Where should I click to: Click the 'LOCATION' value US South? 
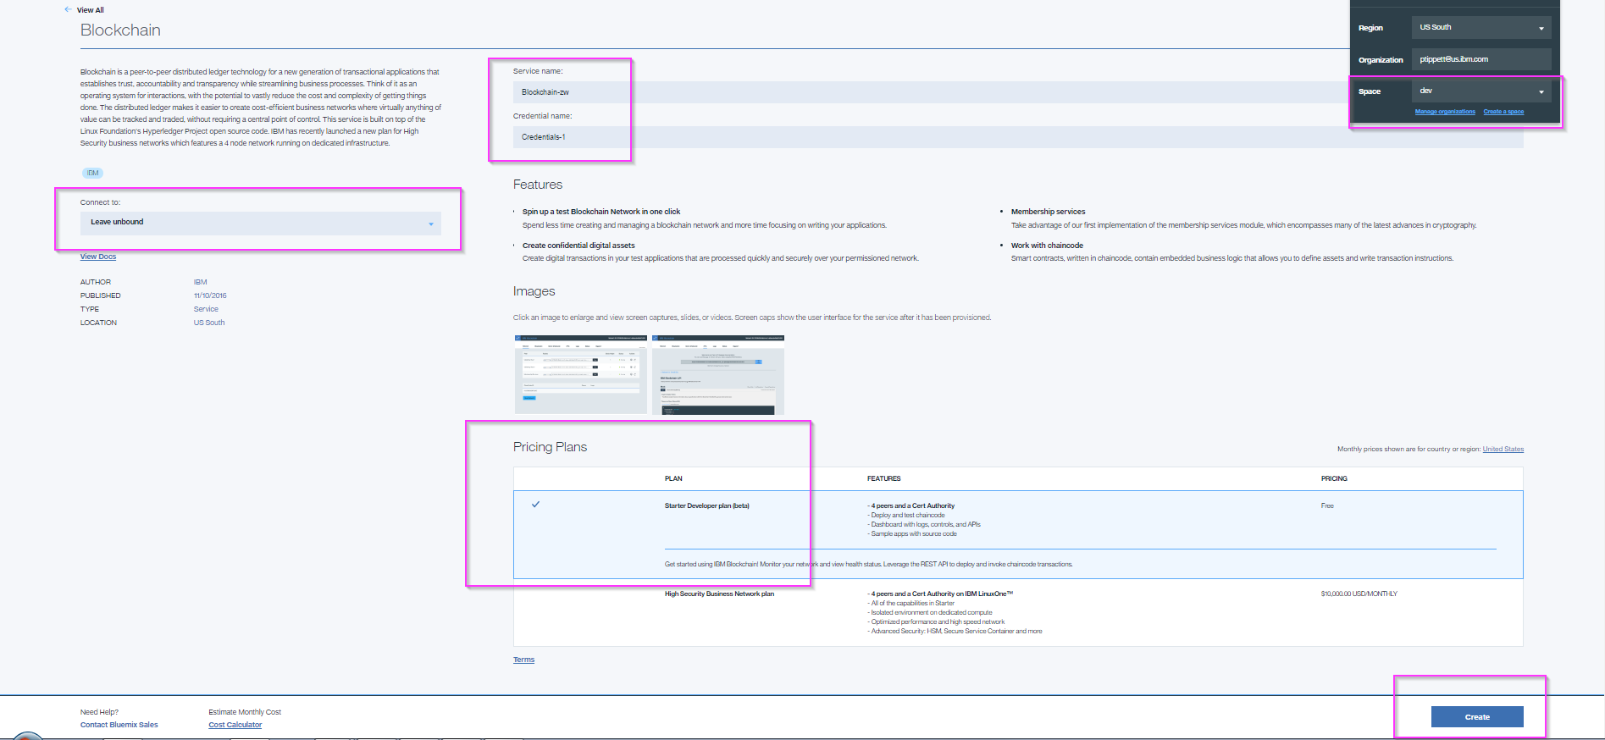click(x=209, y=323)
